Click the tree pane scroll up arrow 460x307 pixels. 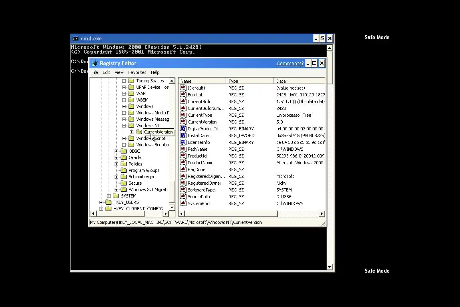(172, 81)
